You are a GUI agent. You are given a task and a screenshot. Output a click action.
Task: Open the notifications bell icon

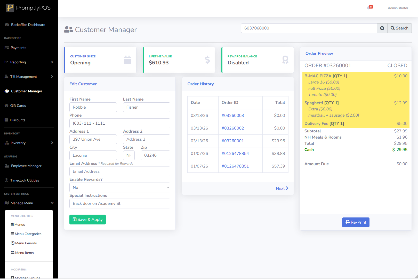tap(369, 8)
